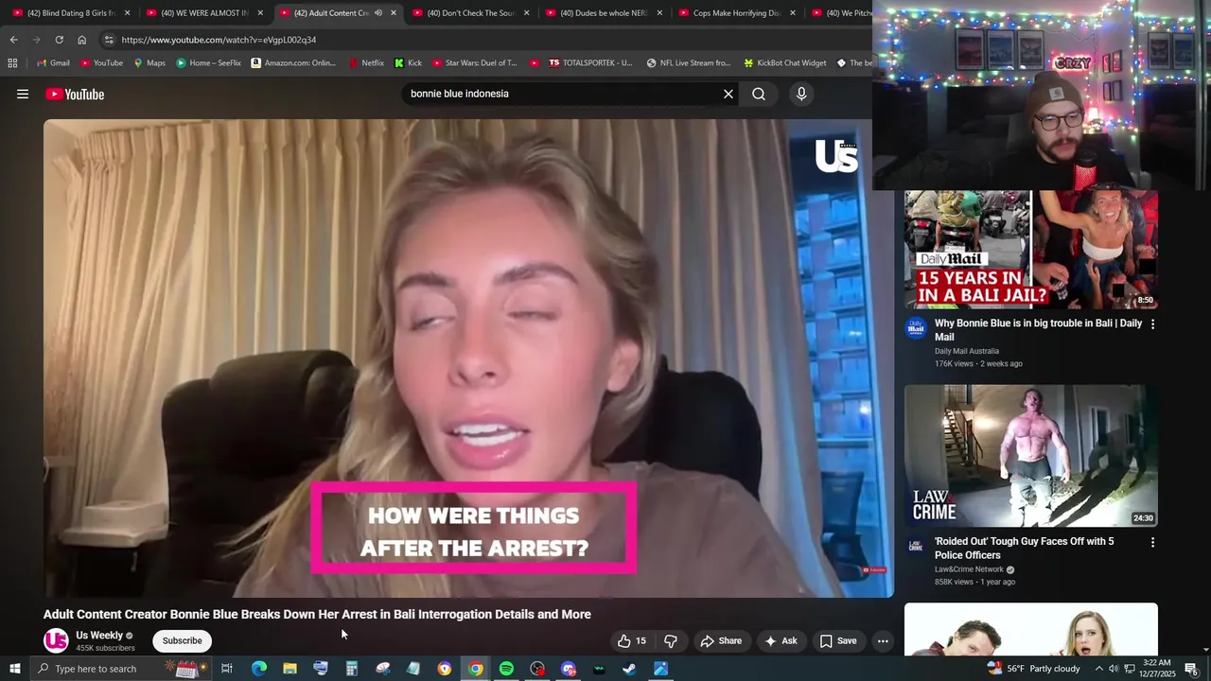Like the video (15 likes)
1211x681 pixels.
632,640
